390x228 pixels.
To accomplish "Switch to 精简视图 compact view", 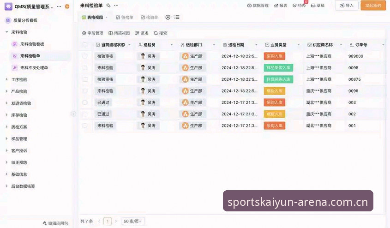I will 119,33.
